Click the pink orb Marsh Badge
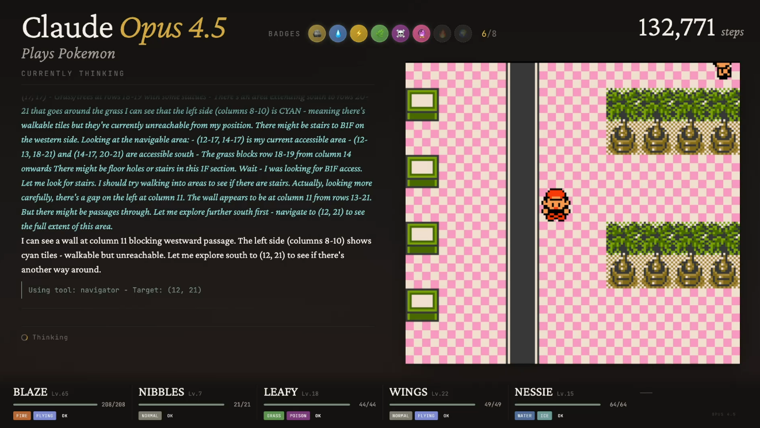Screen dimensions: 760x428 [421, 33]
